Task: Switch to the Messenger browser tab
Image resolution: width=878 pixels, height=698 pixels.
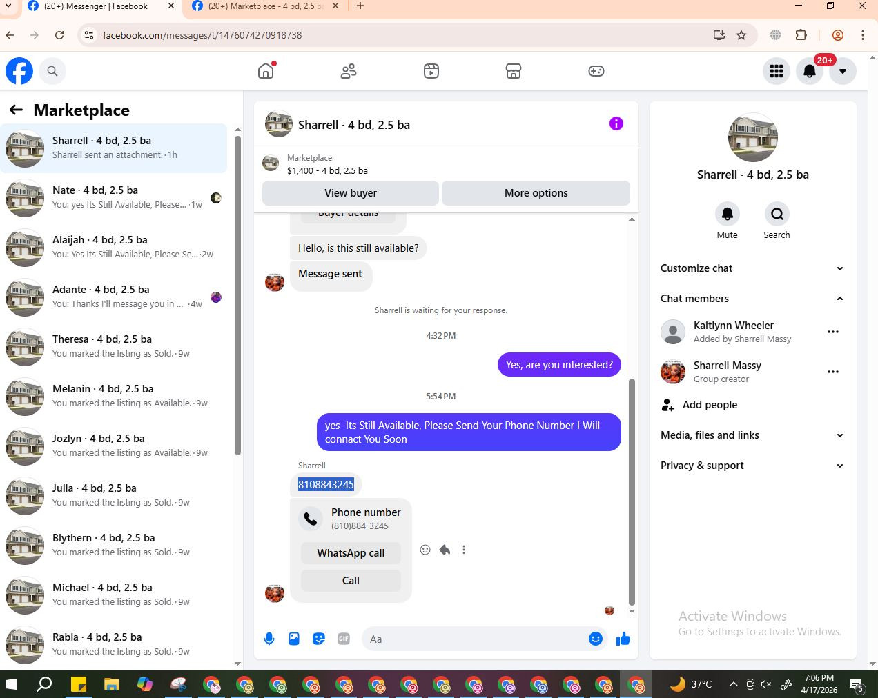Action: coord(95,6)
